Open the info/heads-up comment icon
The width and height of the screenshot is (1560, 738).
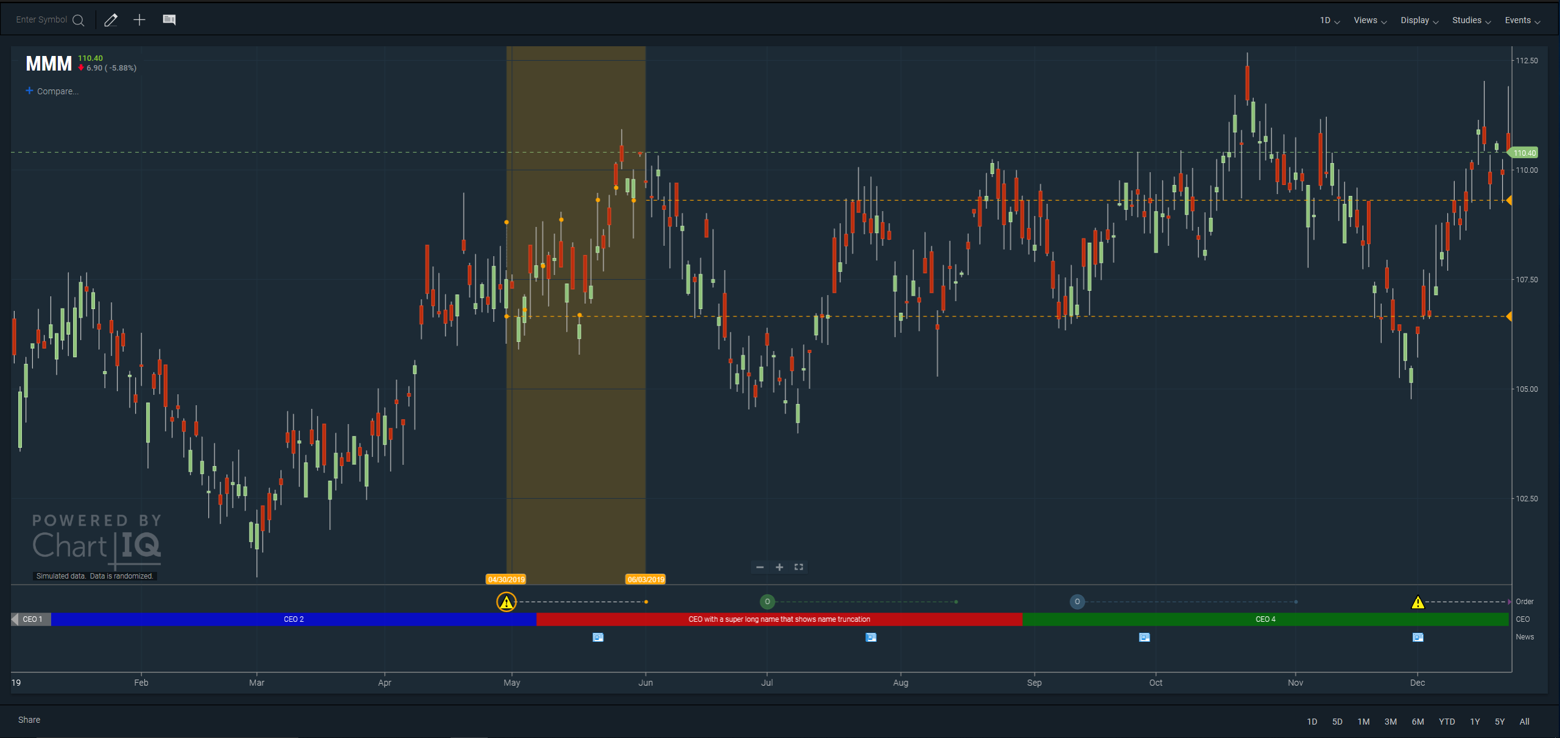[x=169, y=20]
